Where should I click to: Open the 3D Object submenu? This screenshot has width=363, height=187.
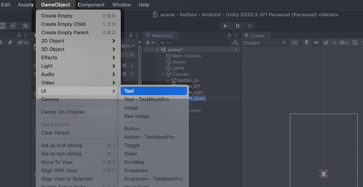pyautogui.click(x=78, y=49)
